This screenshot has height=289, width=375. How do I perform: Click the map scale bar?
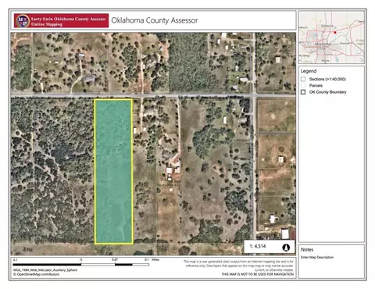pos(81,265)
